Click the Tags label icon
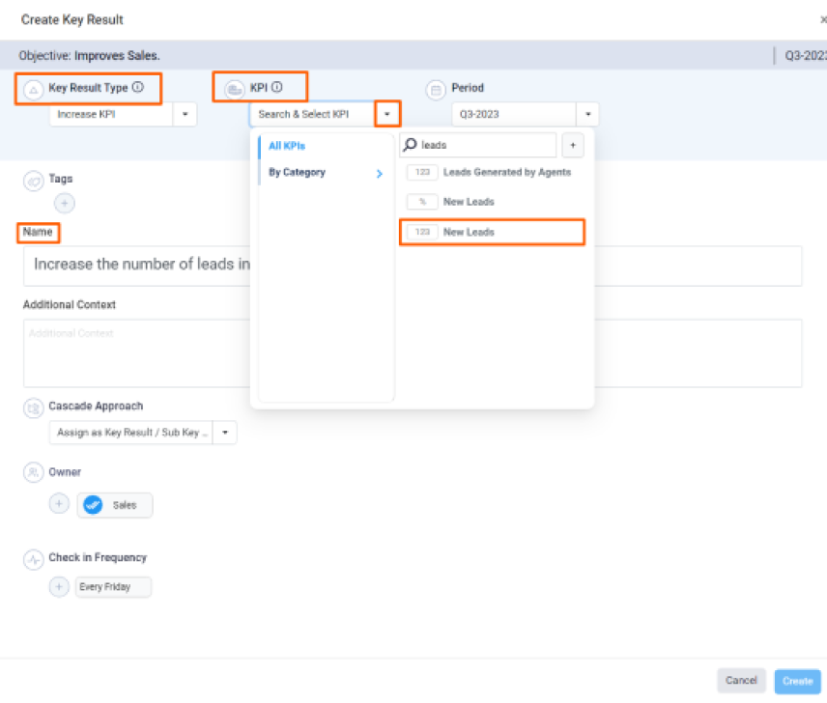This screenshot has width=827, height=703. [x=33, y=182]
